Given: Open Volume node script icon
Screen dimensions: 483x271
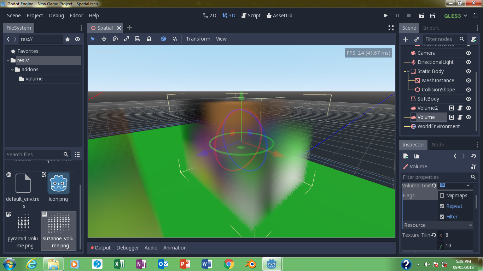Looking at the screenshot, I should 460,117.
